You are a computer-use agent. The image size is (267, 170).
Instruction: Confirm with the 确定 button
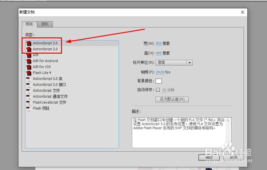(209, 158)
